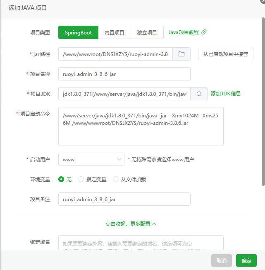Click the jar路径 input field
265x270 pixels.
click(115, 54)
